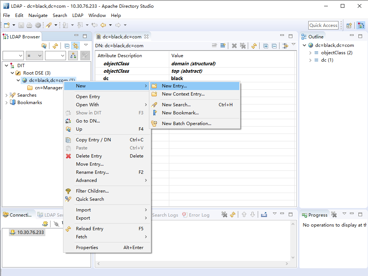Click the Last Edit Location icon
Screen dimensions: 368x276
(x=95, y=25)
